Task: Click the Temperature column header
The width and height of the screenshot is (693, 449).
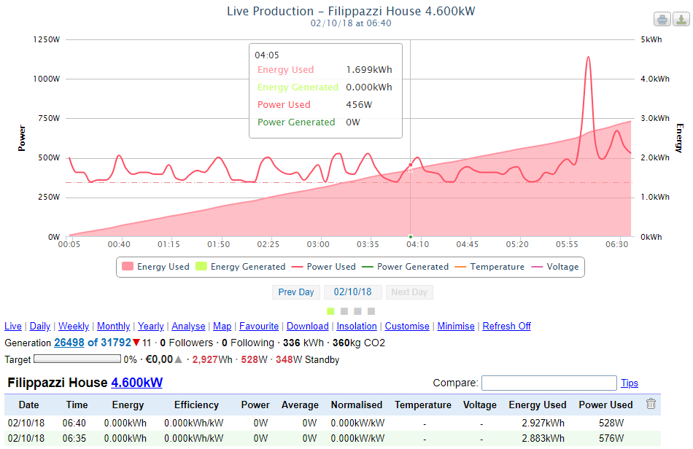Action: click(x=423, y=405)
